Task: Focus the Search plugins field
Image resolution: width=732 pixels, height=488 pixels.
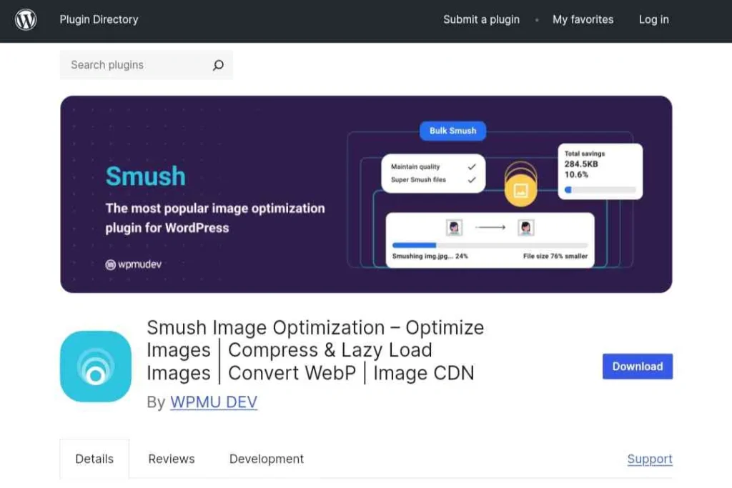Action: [x=146, y=65]
